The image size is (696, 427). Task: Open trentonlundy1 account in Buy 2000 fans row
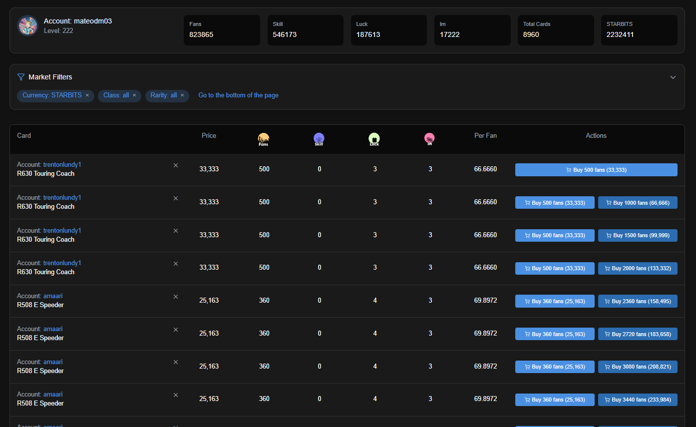62,263
